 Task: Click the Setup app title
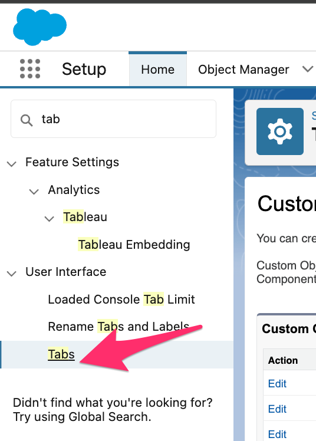click(84, 69)
